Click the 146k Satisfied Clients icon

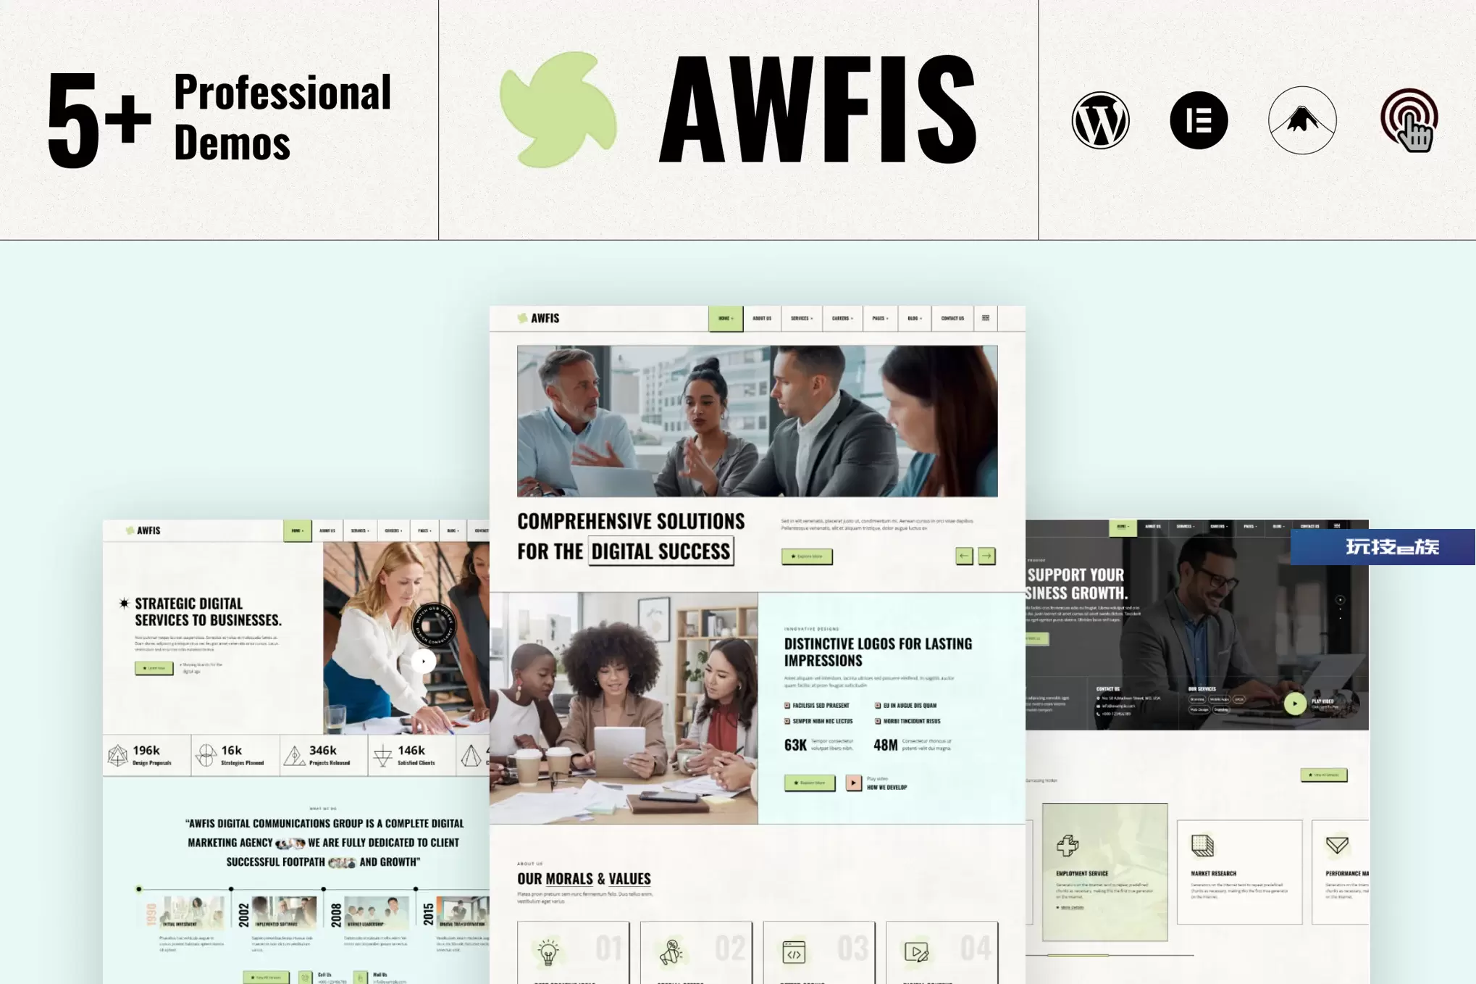coord(382,756)
